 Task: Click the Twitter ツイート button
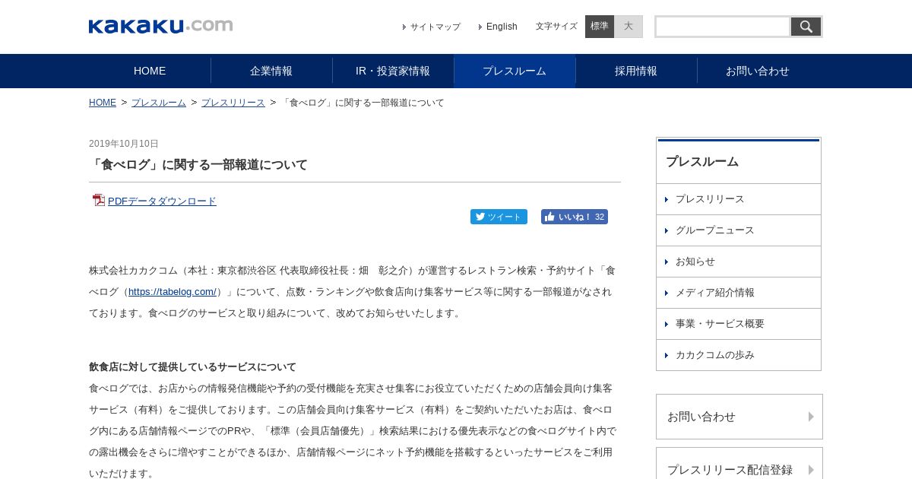pos(499,217)
